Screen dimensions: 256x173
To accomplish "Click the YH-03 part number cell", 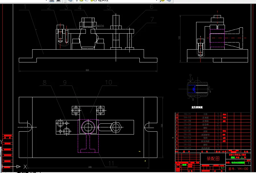I will (x=187, y=141).
